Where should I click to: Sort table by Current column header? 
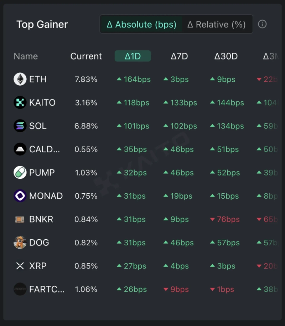[86, 56]
